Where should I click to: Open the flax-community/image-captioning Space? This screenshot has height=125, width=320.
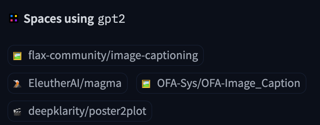tap(106, 55)
